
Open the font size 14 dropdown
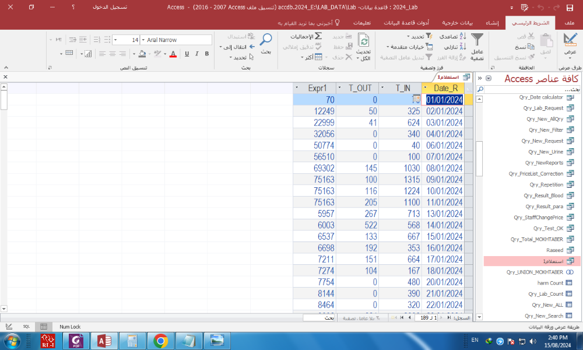coord(115,40)
